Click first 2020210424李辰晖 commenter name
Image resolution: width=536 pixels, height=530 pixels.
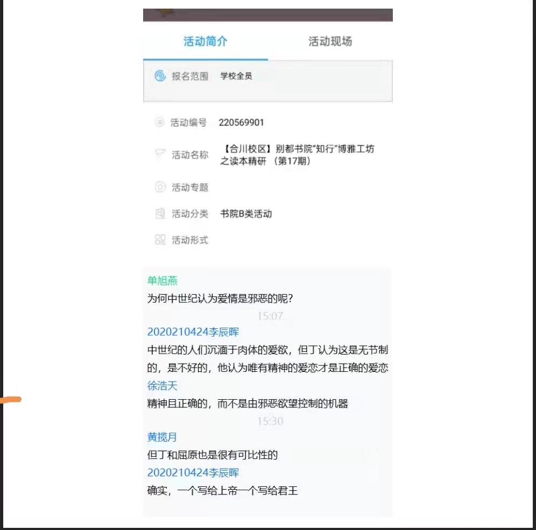pyautogui.click(x=193, y=332)
